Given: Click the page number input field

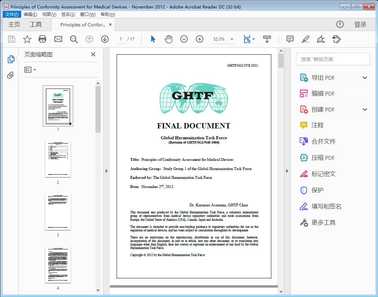Looking at the screenshot, I should coord(121,39).
